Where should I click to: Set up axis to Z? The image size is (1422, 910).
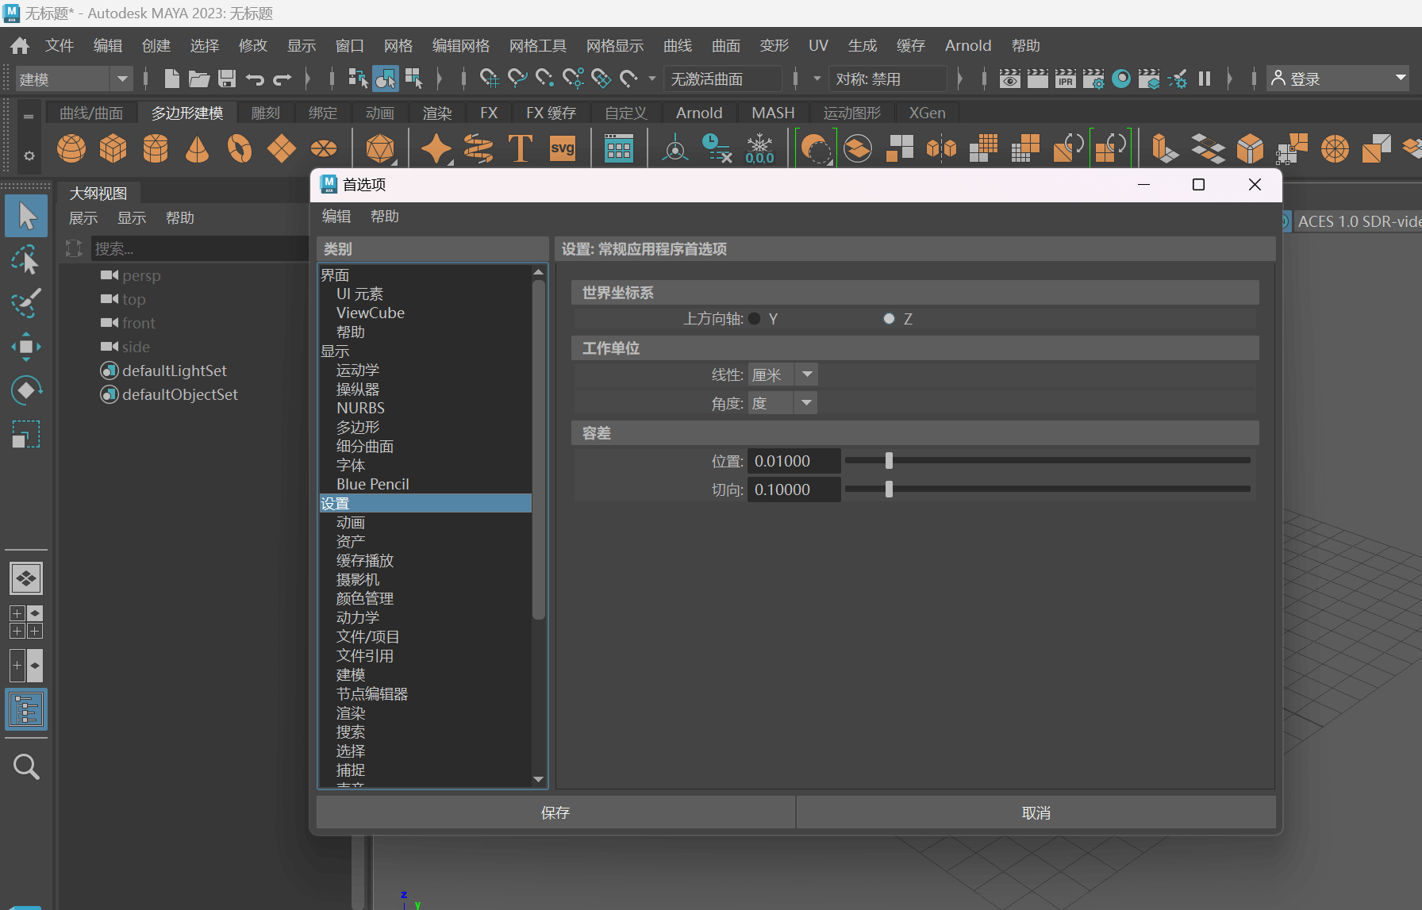(889, 318)
